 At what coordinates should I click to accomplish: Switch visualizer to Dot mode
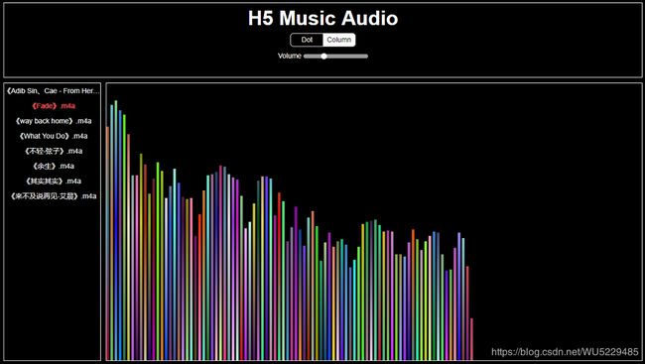307,40
